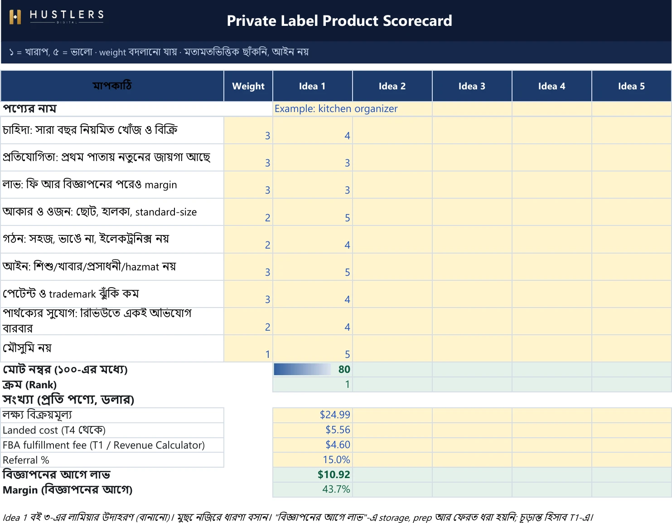This screenshot has width=672, height=523.
Task: Select the Idea 4 column header
Action: point(552,86)
